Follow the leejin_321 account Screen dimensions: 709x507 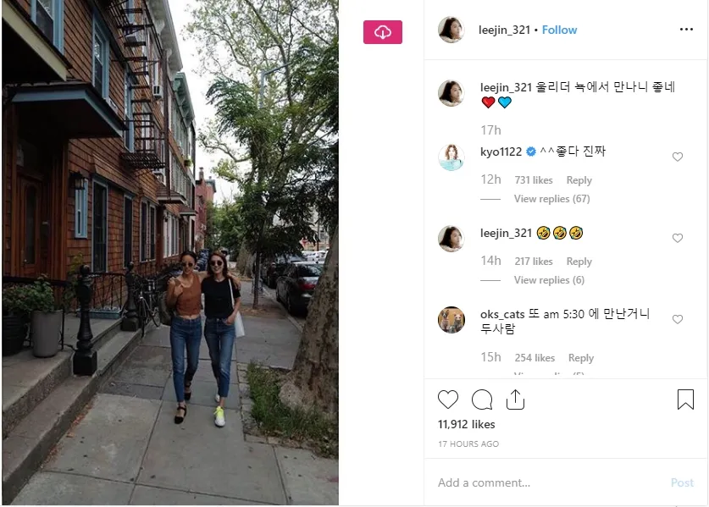pos(559,30)
